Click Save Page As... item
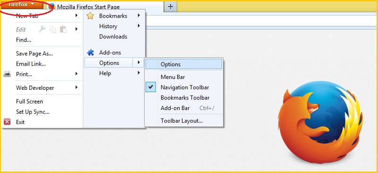The height and width of the screenshot is (173, 378). 34,54
